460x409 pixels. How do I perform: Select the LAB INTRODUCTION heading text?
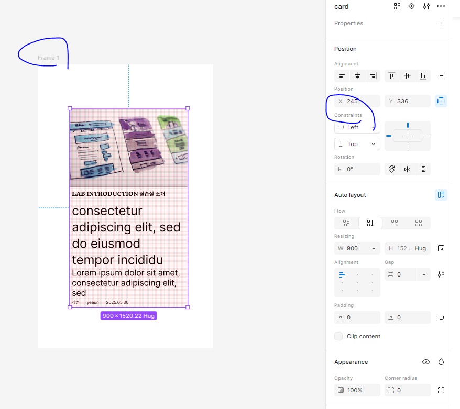click(x=118, y=194)
